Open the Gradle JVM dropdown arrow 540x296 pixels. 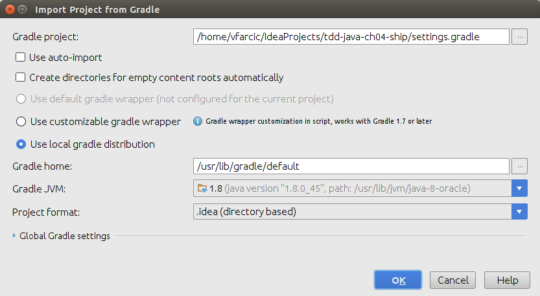click(519, 188)
